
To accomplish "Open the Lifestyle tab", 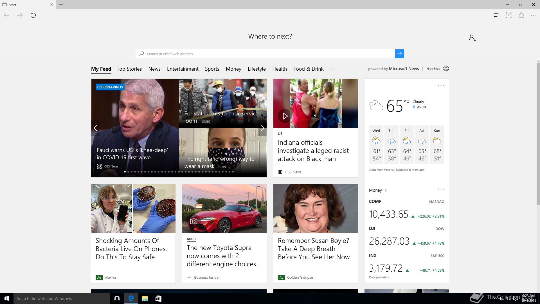I will point(257,69).
